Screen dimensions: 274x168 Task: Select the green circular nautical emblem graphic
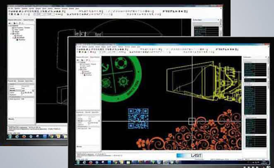121,79
